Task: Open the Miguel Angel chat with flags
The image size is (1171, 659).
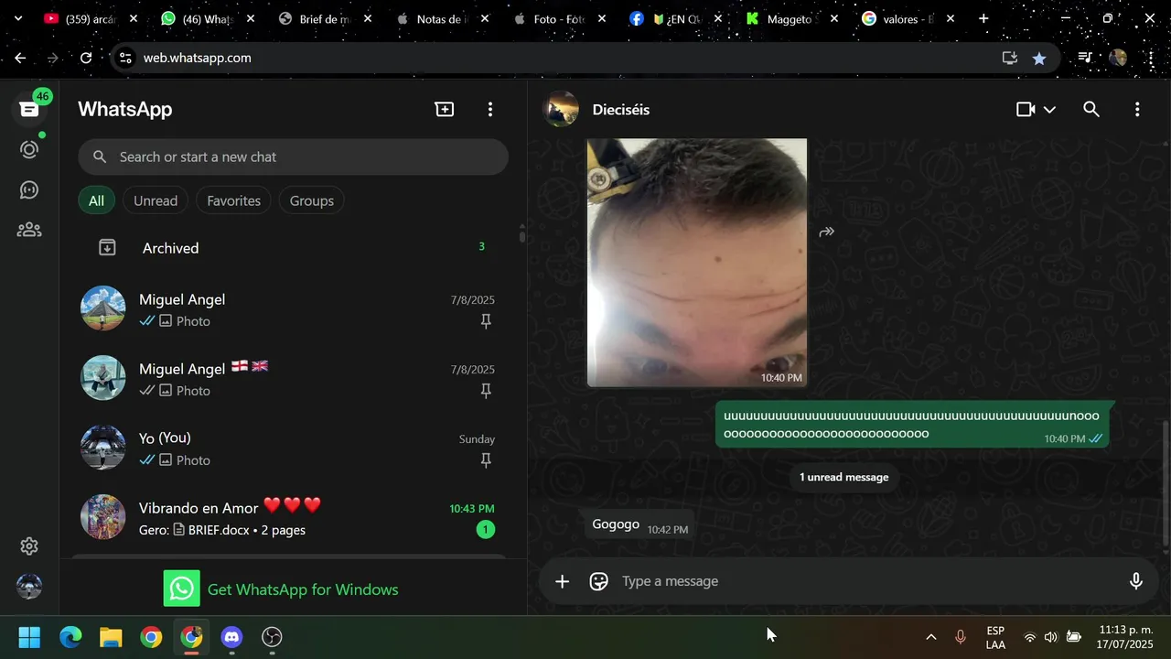Action: coord(293,379)
